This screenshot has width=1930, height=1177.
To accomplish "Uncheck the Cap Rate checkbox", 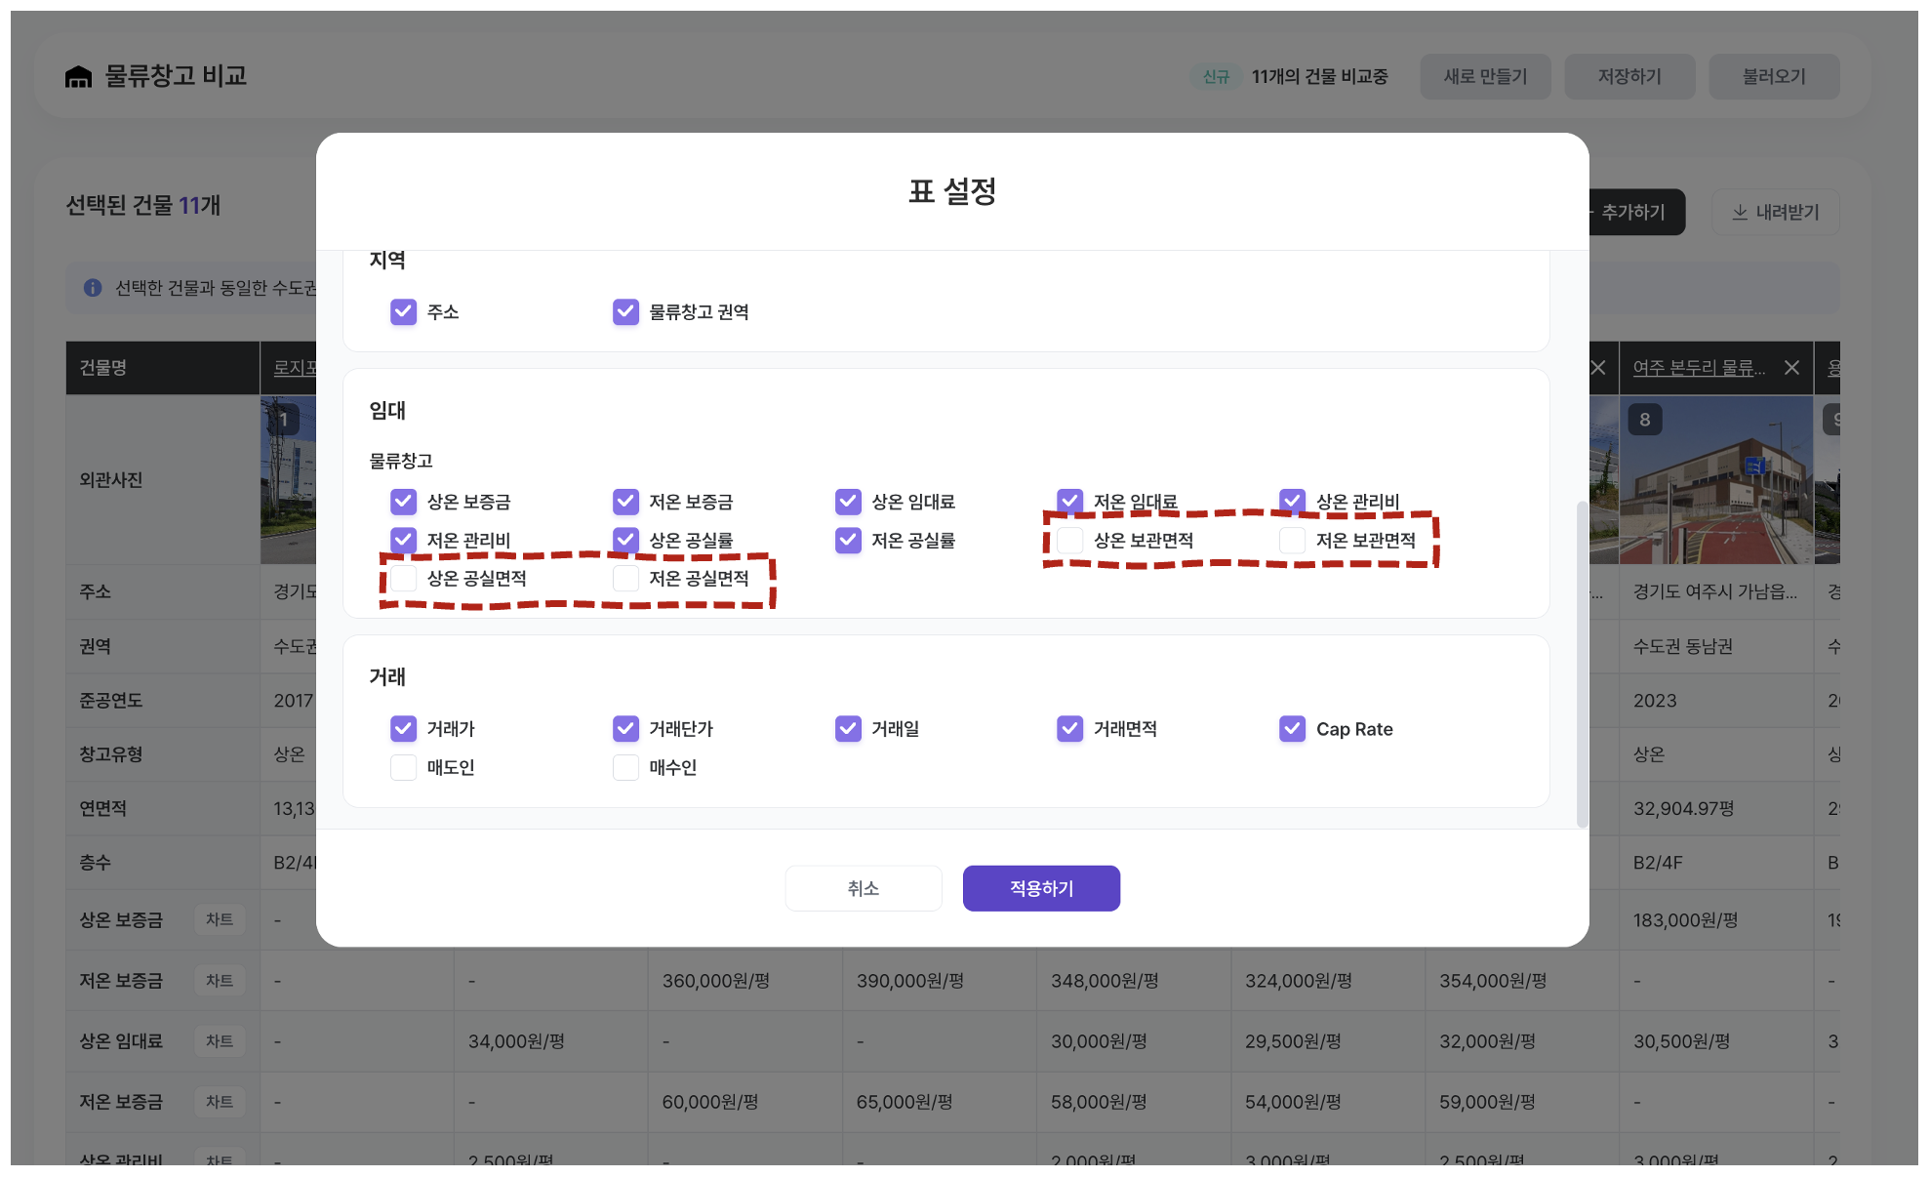I will [1292, 729].
